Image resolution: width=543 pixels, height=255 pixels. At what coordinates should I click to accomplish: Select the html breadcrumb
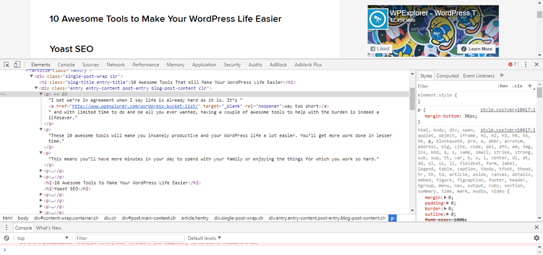pyautogui.click(x=7, y=218)
